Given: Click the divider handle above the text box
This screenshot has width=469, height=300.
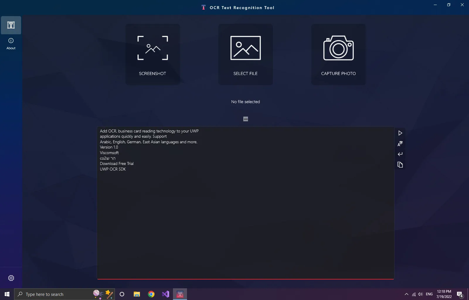Looking at the screenshot, I should (246, 119).
